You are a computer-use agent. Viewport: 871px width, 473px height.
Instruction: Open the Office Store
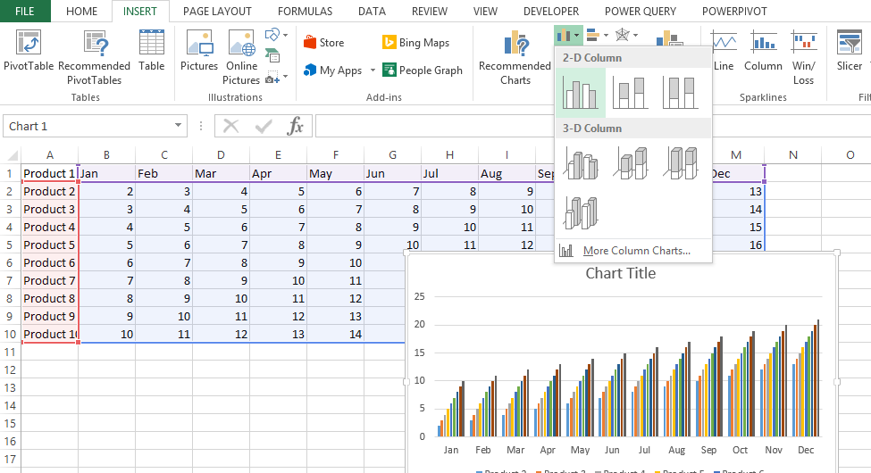pyautogui.click(x=324, y=43)
